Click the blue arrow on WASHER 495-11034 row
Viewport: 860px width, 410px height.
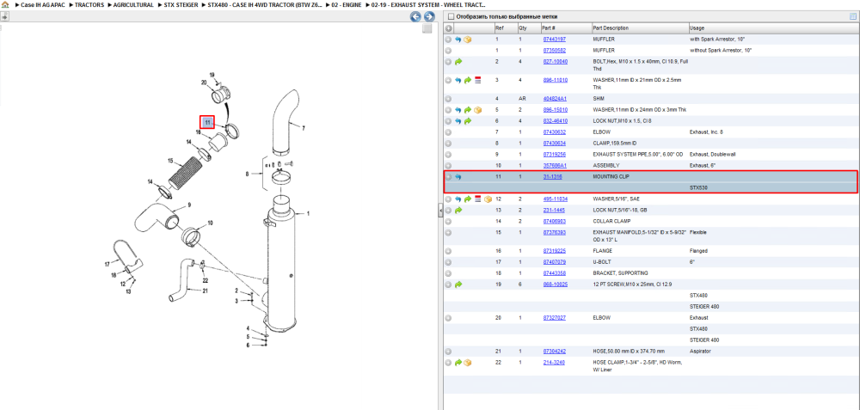(458, 199)
